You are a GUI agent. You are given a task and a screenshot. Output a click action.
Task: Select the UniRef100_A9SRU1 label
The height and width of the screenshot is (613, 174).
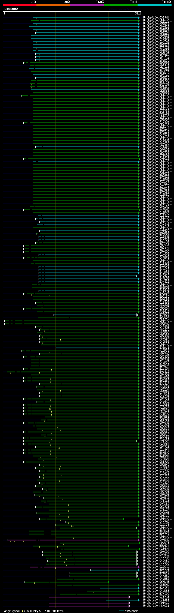156,90
